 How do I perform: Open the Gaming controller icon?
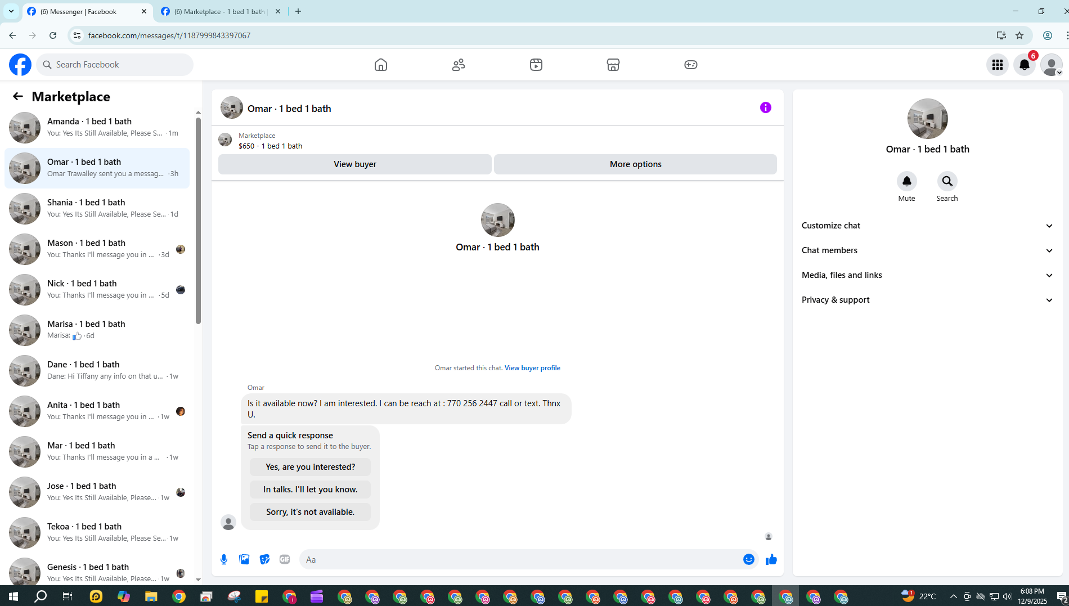[691, 65]
